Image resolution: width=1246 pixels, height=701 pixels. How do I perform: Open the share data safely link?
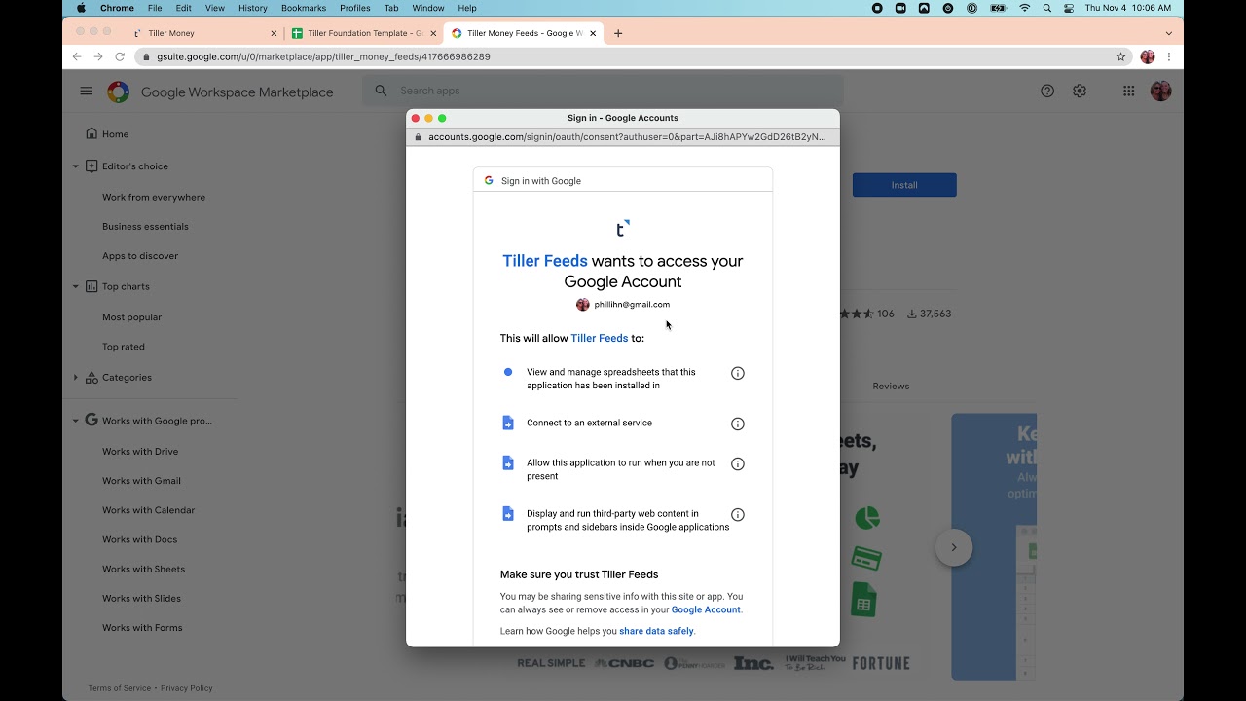[x=656, y=632]
